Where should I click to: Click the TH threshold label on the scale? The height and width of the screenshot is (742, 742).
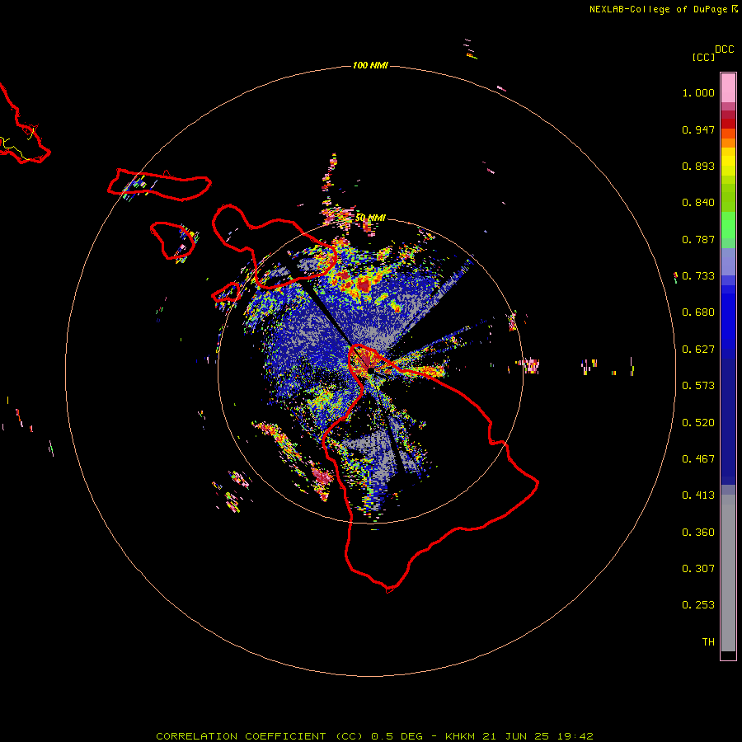708,642
